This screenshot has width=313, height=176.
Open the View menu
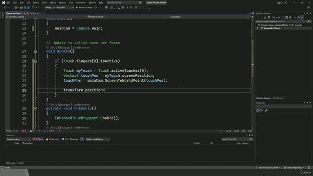click(22, 2)
